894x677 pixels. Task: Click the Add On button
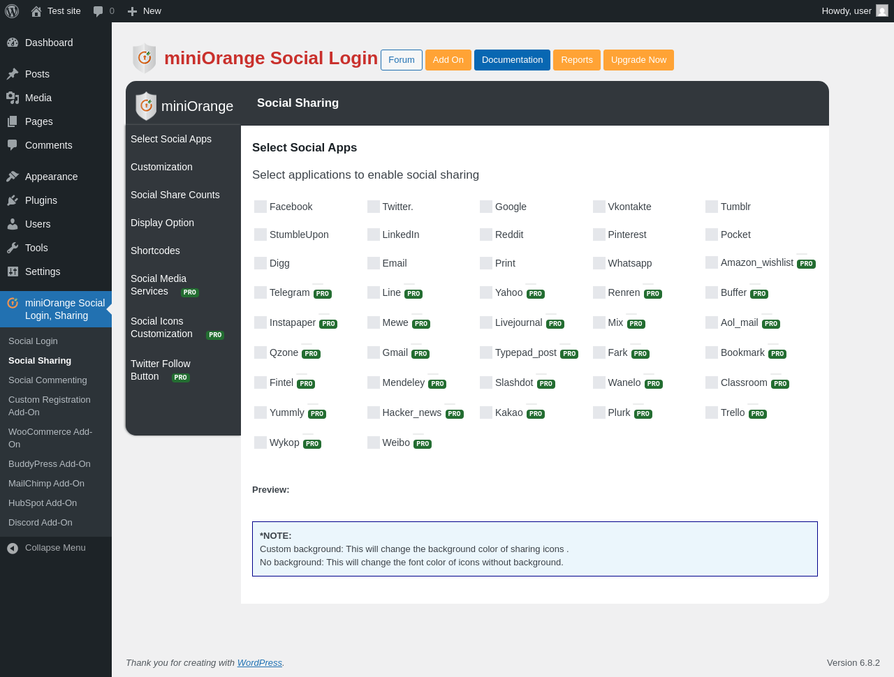point(448,60)
